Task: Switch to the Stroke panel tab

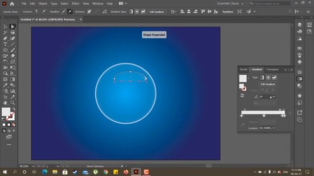Action: pyautogui.click(x=243, y=69)
